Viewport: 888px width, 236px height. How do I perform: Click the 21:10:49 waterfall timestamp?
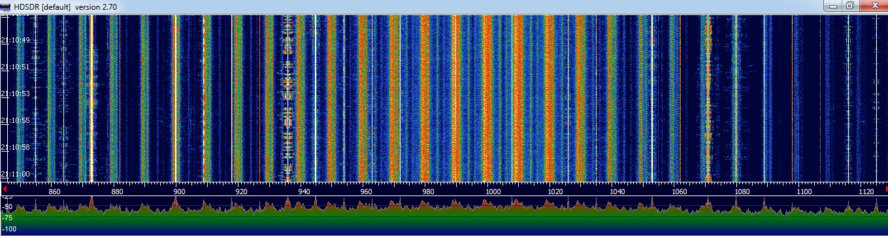pyautogui.click(x=16, y=40)
